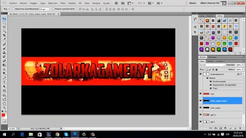Hide the color_negro layer
The height and width of the screenshot is (138, 246).
(201, 108)
